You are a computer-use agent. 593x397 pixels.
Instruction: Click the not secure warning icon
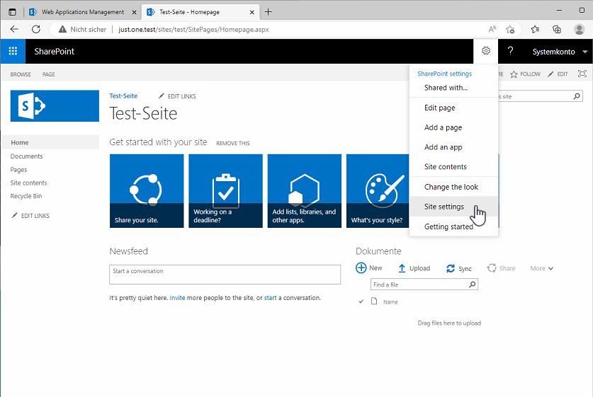pos(62,29)
